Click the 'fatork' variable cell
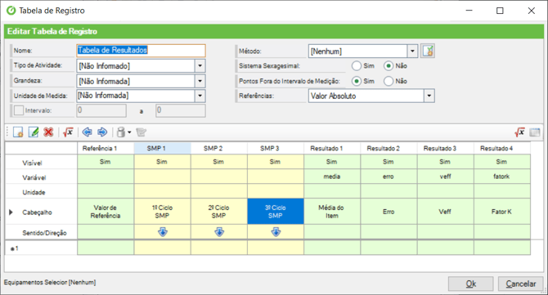The image size is (548, 295). point(502,177)
